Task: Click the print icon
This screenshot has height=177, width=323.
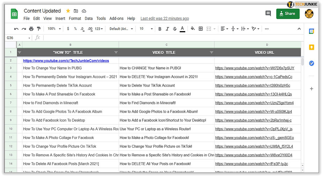Action: pyautogui.click(x=31, y=29)
